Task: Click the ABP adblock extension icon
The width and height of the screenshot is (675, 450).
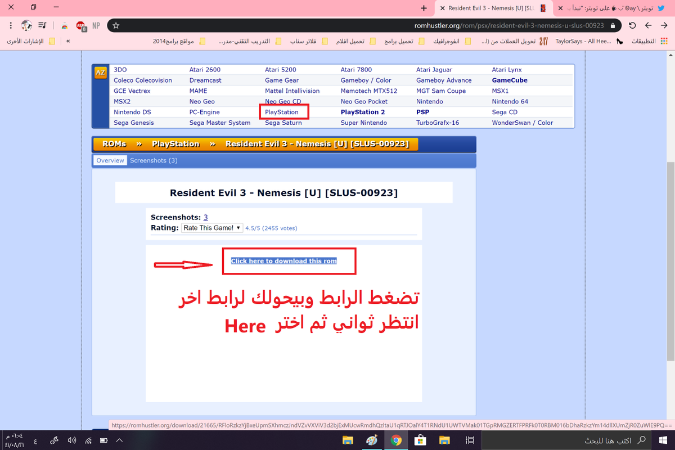Action: pyautogui.click(x=81, y=26)
